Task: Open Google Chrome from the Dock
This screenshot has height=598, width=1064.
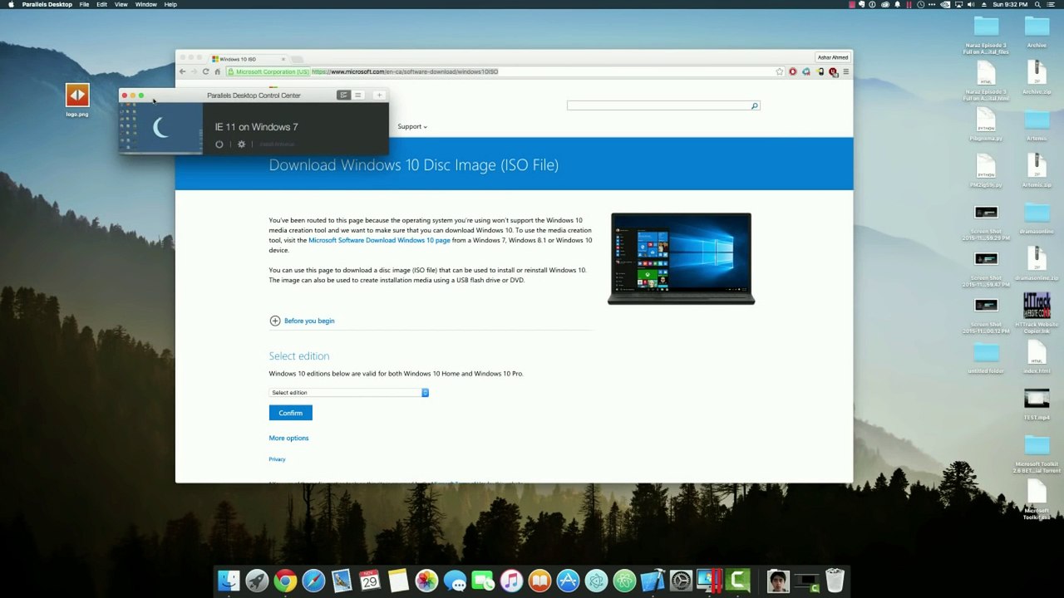Action: pyautogui.click(x=285, y=581)
